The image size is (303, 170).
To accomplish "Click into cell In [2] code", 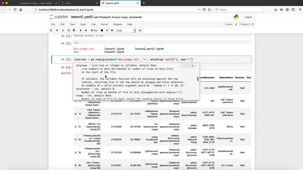I will tap(162, 42).
